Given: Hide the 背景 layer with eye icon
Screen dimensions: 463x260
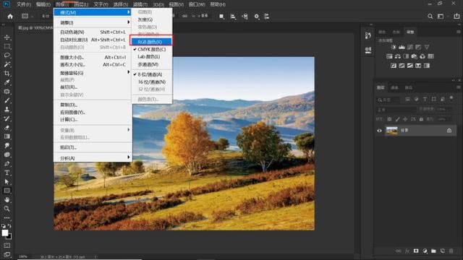Looking at the screenshot, I should 379,131.
